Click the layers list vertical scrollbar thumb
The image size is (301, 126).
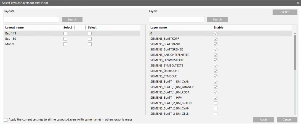[295, 52]
